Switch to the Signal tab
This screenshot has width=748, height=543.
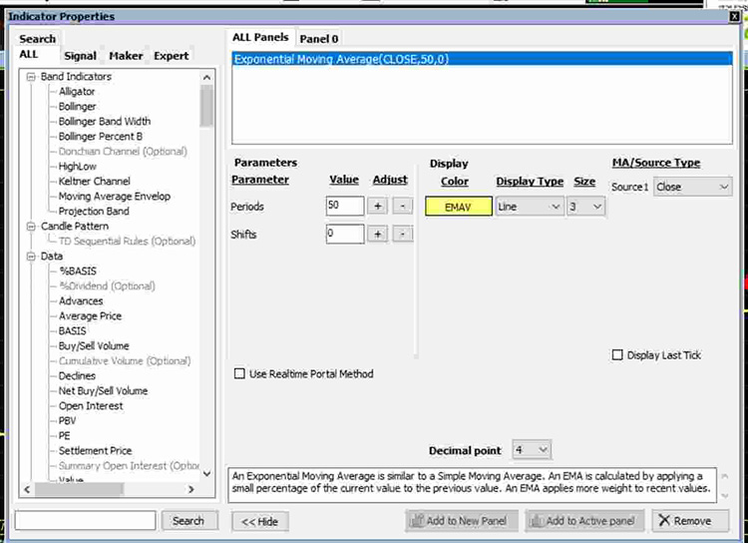[80, 56]
